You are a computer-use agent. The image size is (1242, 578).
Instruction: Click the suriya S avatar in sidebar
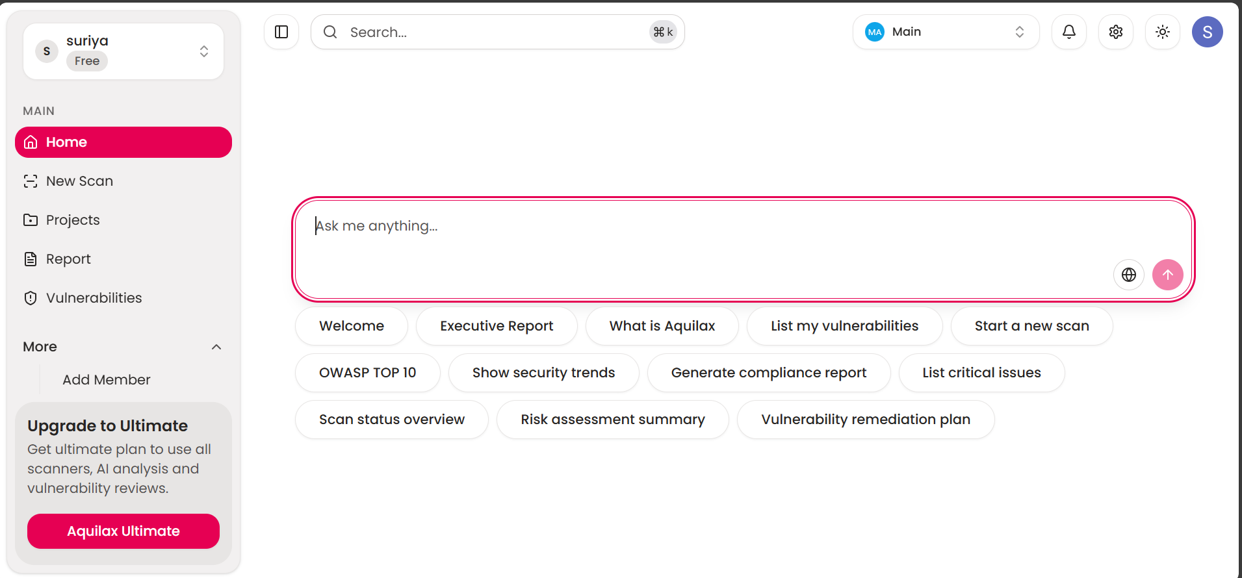pos(47,51)
